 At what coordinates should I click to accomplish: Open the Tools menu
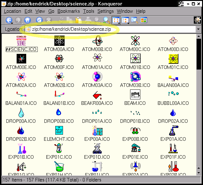tap(89, 11)
